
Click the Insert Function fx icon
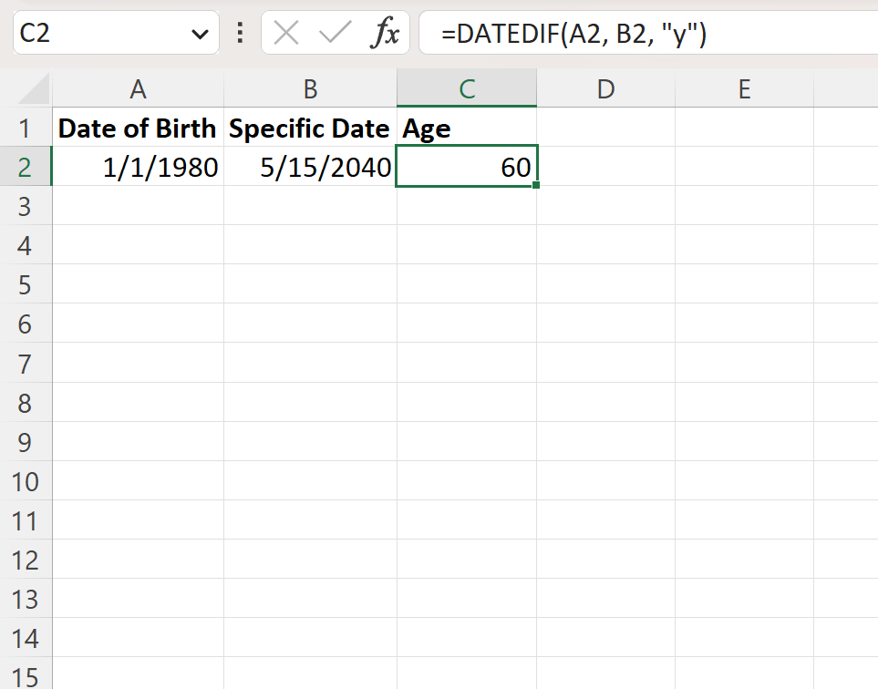coord(384,34)
